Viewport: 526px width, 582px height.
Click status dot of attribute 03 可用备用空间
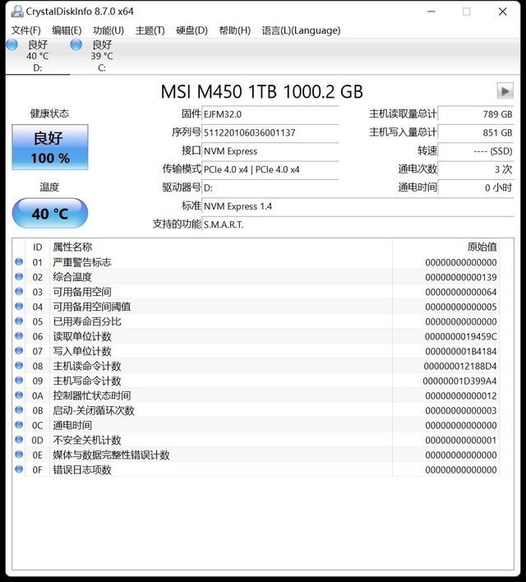(x=19, y=292)
